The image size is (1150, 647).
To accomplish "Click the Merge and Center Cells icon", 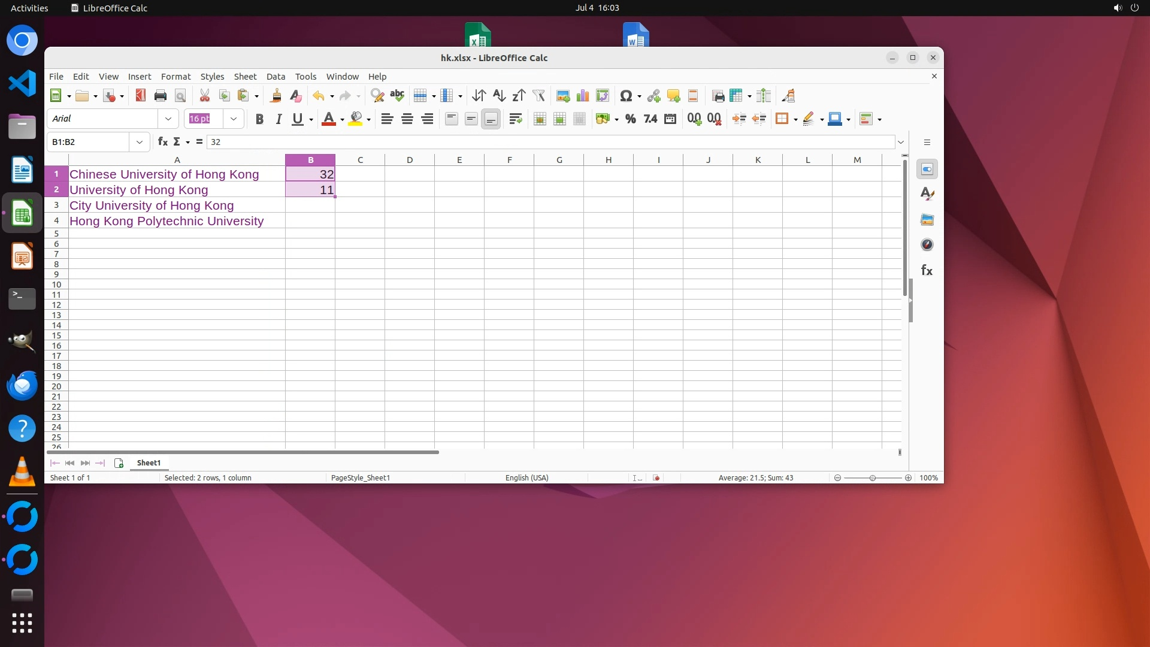I will [x=539, y=119].
